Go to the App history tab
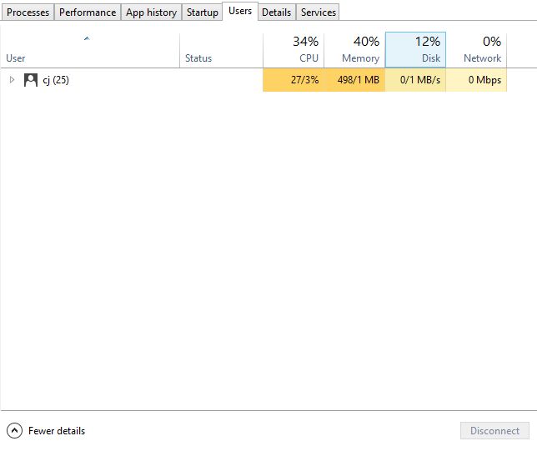The image size is (537, 451). coord(151,13)
